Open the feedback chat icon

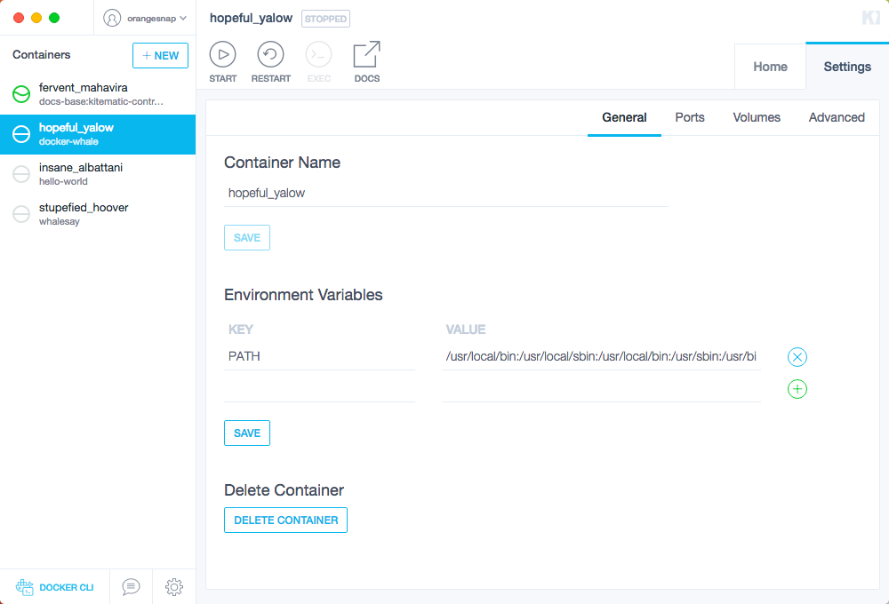click(x=131, y=587)
